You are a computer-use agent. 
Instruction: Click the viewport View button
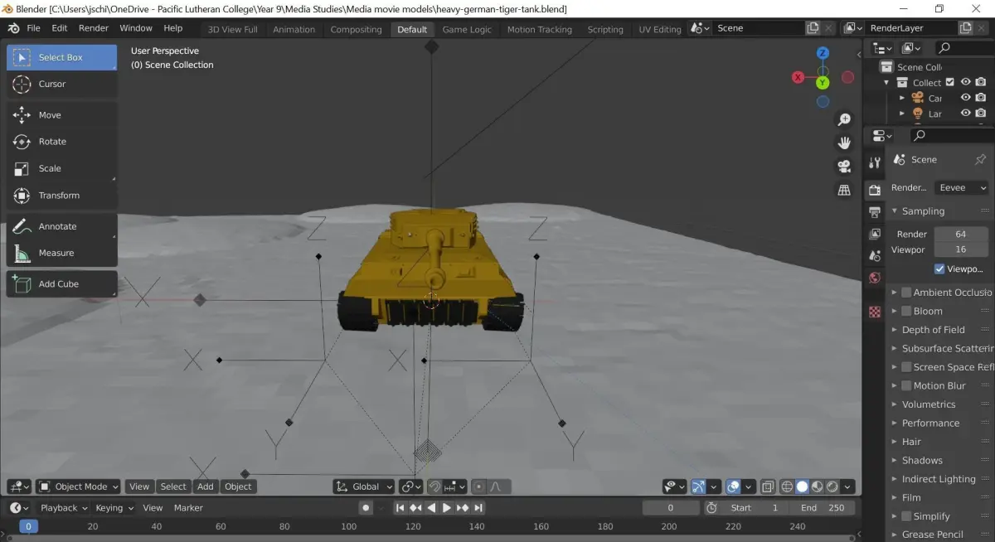pos(139,486)
